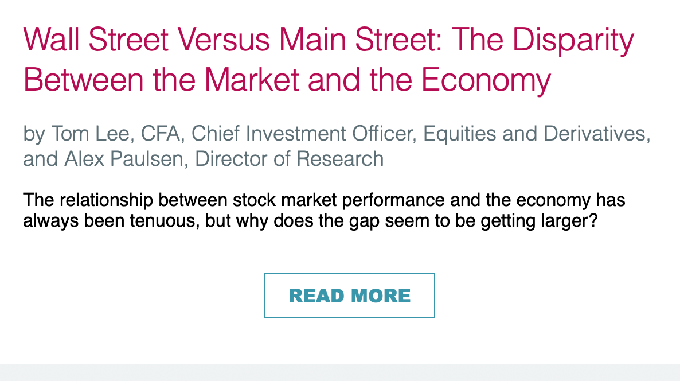The width and height of the screenshot is (680, 381).
Task: Click the word 'Disparity' in the headline
Action: 573,40
